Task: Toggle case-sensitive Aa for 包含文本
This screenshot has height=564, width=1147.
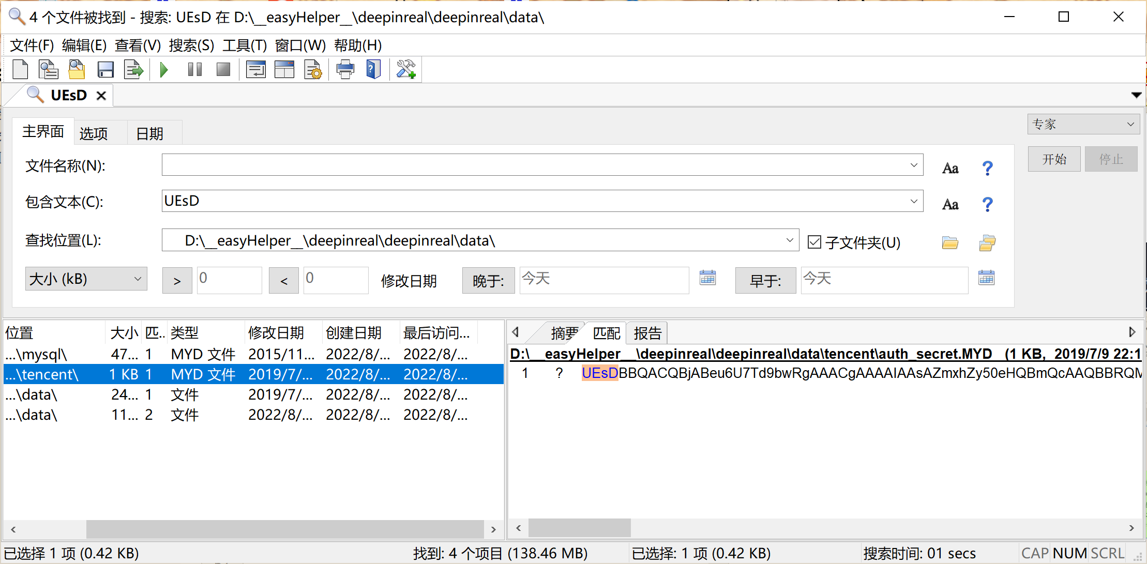Action: (950, 205)
